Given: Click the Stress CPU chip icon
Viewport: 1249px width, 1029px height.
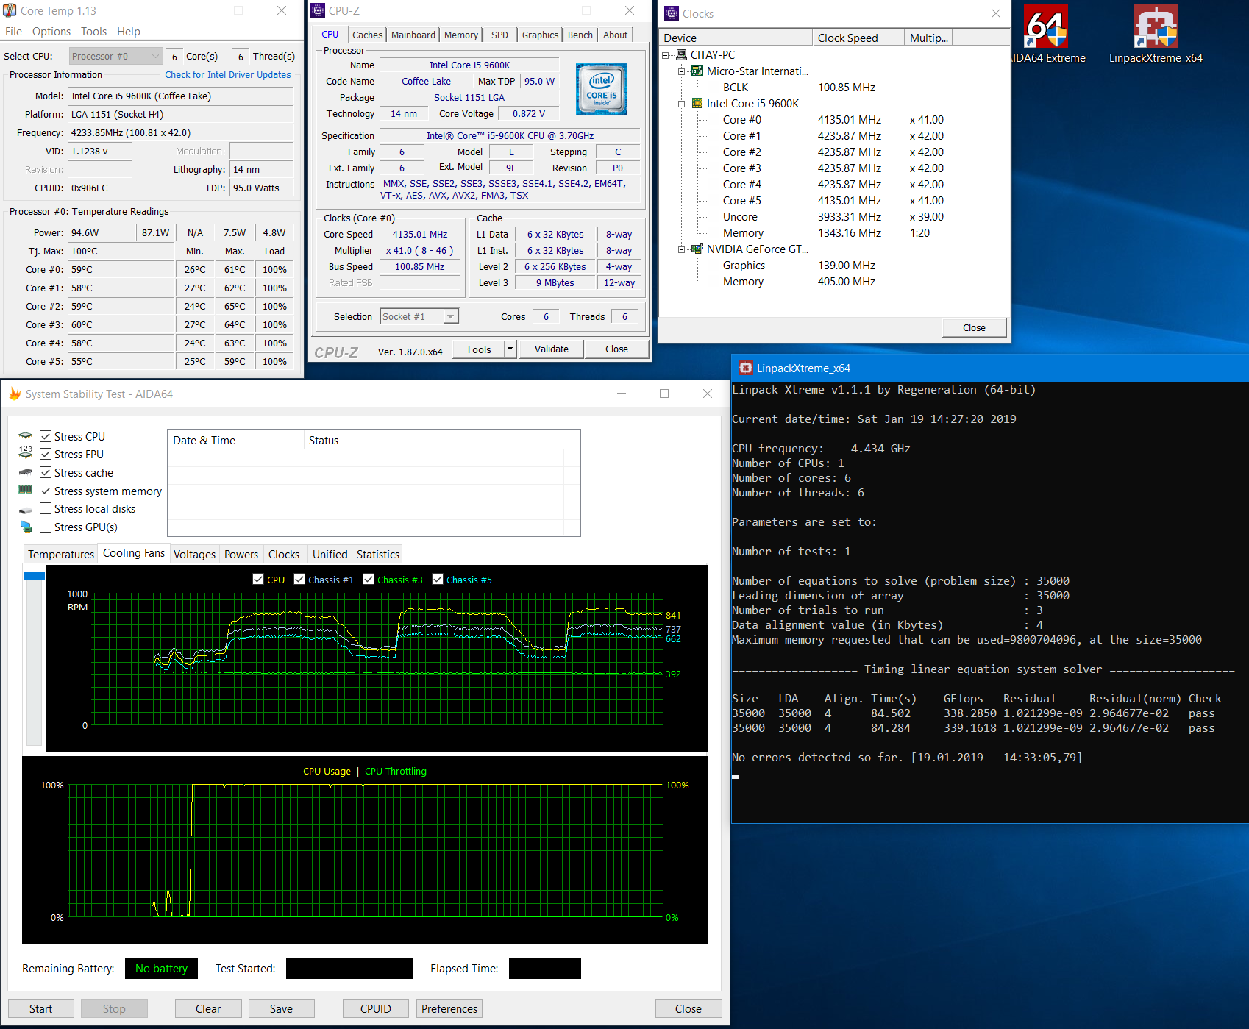Looking at the screenshot, I should [x=26, y=436].
